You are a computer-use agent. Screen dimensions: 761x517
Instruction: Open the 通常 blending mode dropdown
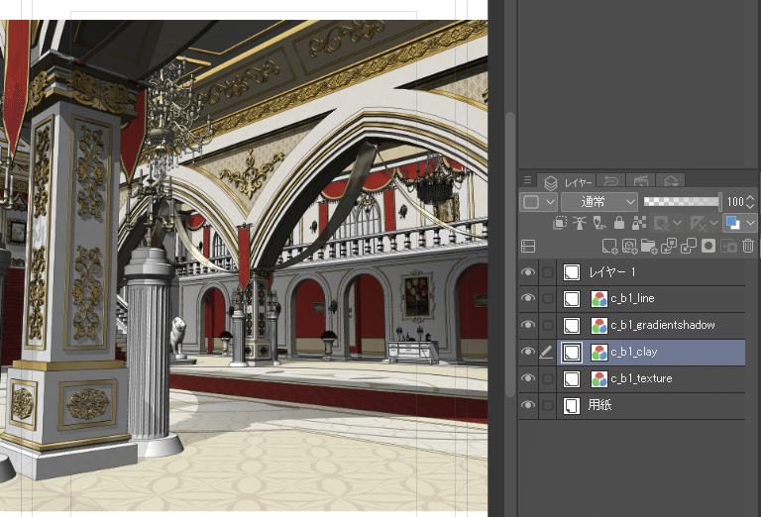coord(598,202)
